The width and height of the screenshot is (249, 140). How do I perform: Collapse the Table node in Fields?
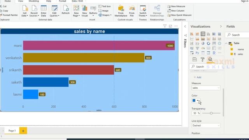point(226,43)
